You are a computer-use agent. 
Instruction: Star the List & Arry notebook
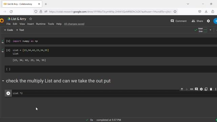click(x=31, y=19)
